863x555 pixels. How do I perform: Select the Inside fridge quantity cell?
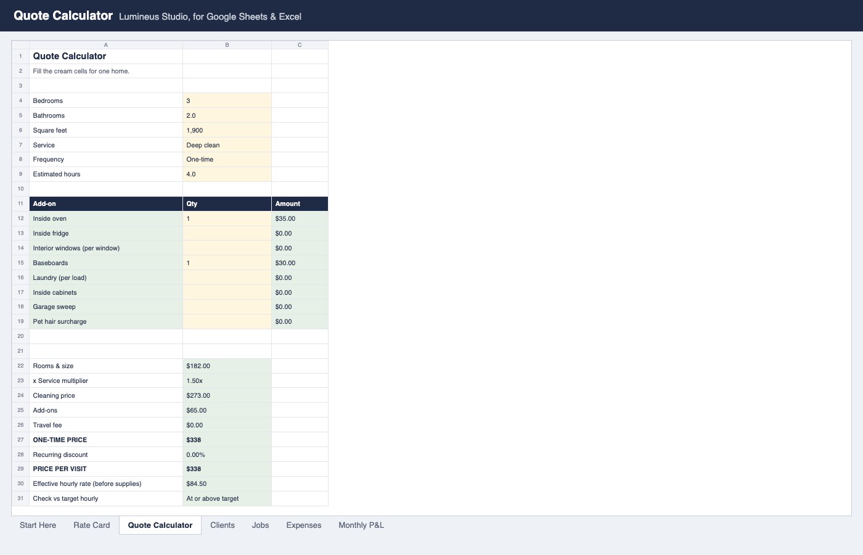point(227,233)
